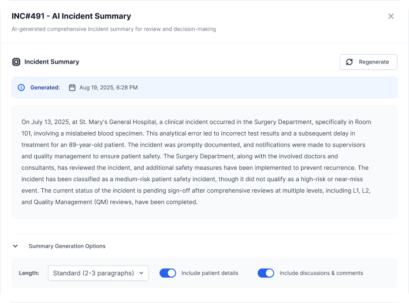Click the 'Incident Summary' section heading
The image size is (409, 303).
[x=51, y=62]
